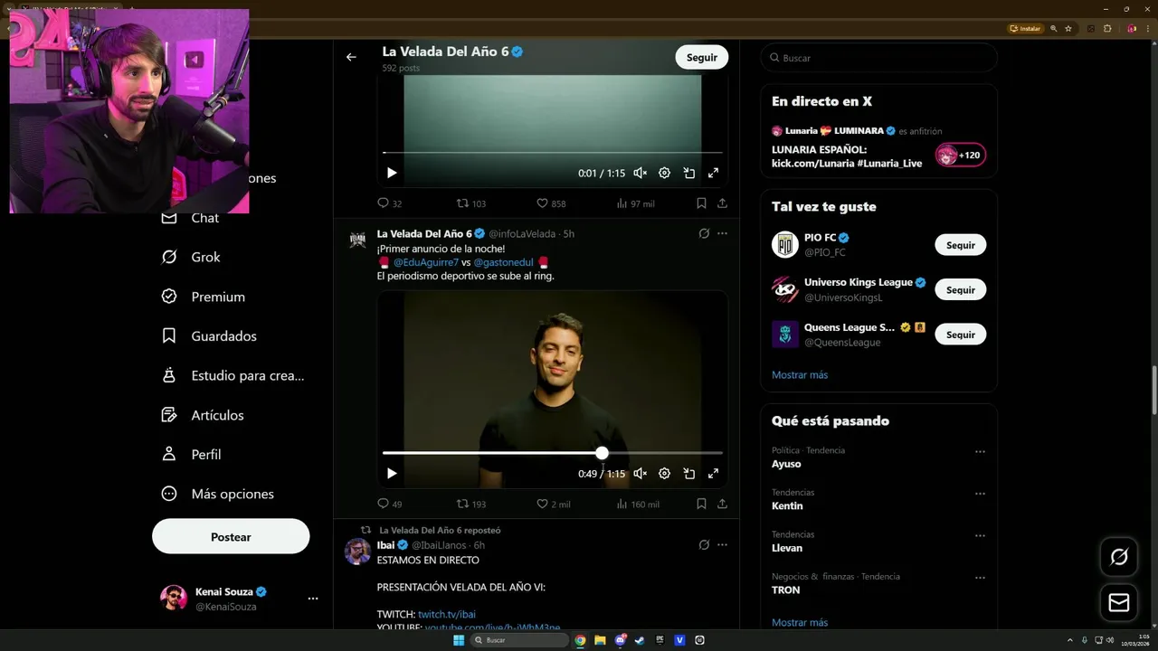Open floating messages envelope button
The image size is (1158, 651).
click(1119, 602)
